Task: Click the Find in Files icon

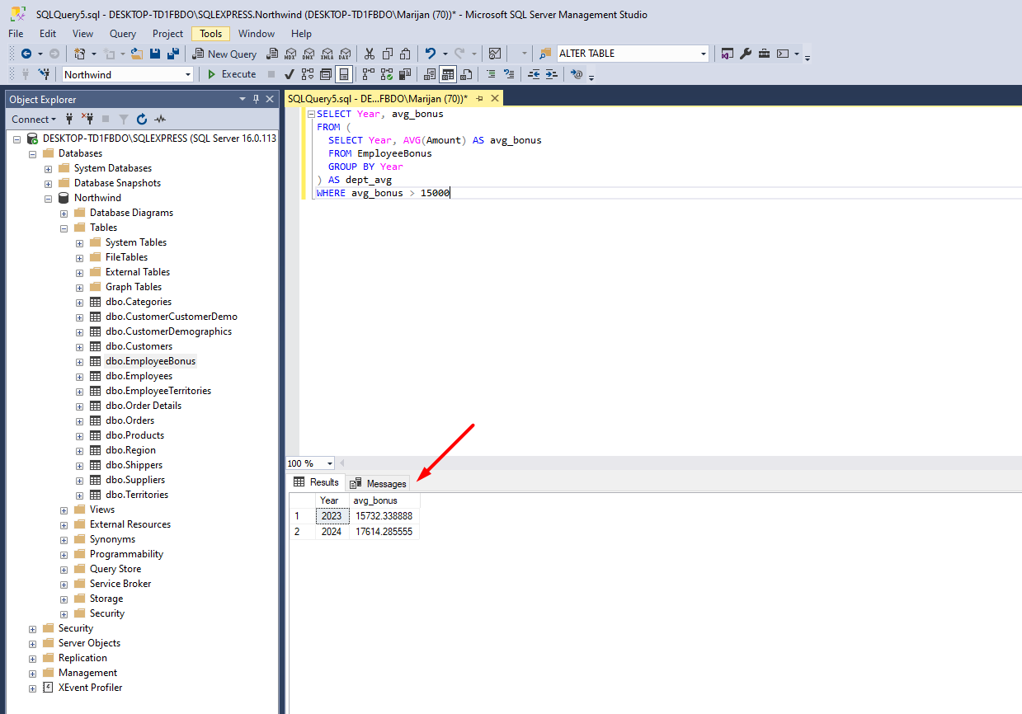Action: (545, 54)
